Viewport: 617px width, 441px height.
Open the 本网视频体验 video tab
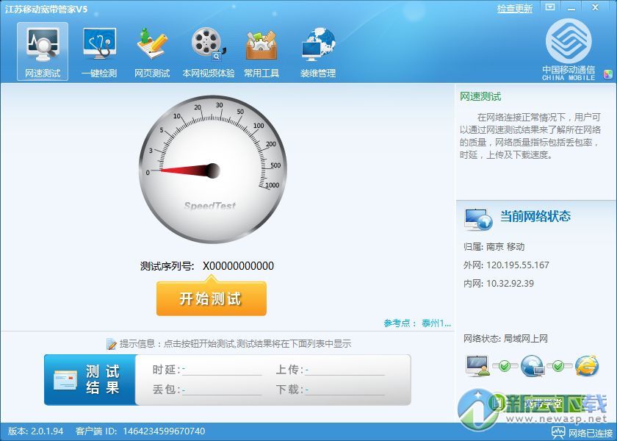point(208,51)
